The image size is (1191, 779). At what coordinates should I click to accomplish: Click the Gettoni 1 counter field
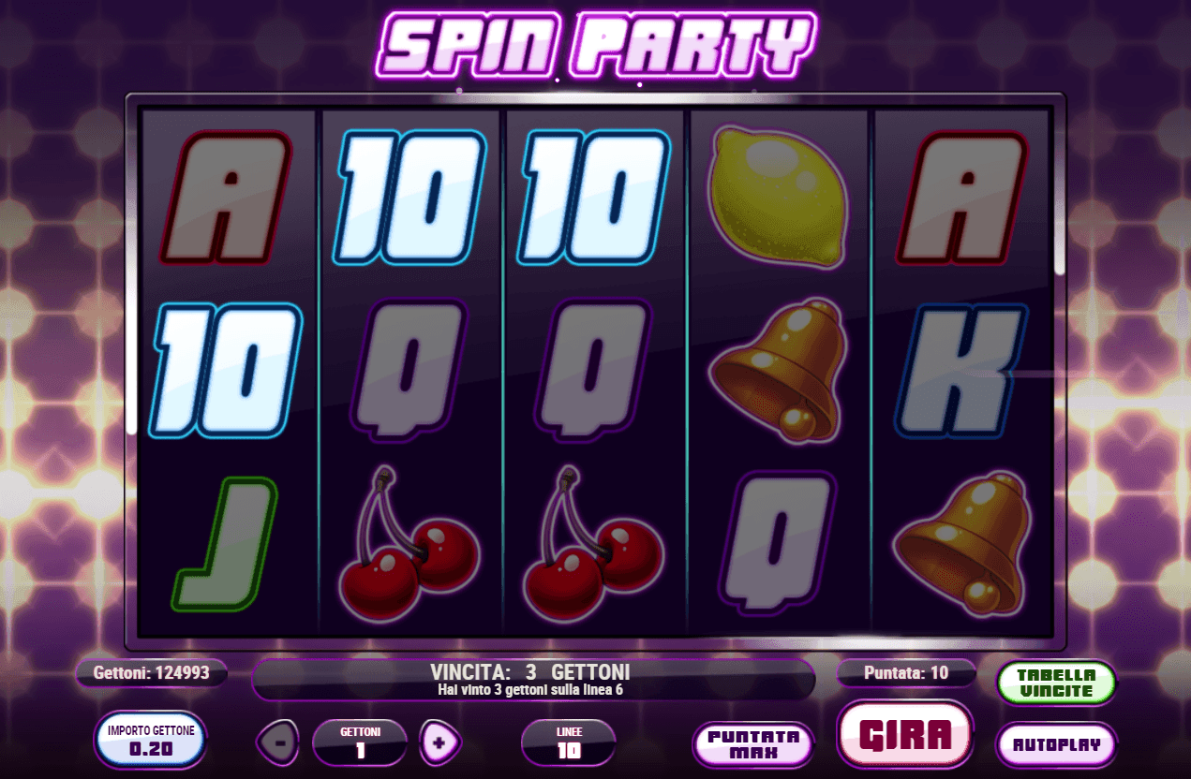tap(360, 742)
